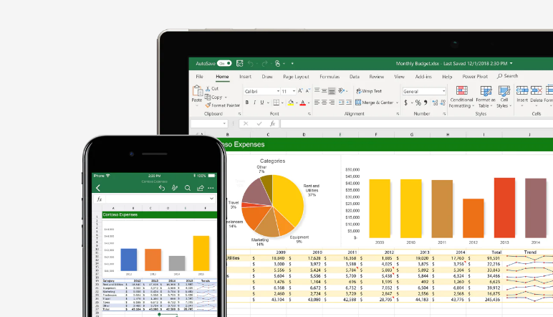Click the Undo arrow in Excel title bar
Image resolution: width=553 pixels, height=317 pixels.
251,64
